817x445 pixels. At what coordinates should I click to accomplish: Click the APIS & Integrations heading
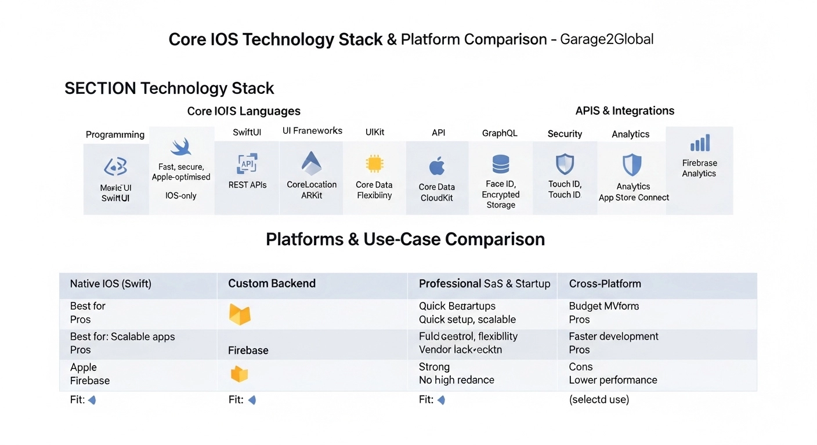624,110
